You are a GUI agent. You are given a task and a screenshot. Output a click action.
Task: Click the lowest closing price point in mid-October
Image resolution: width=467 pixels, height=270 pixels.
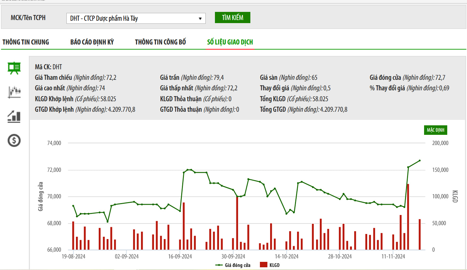pyautogui.click(x=286, y=214)
